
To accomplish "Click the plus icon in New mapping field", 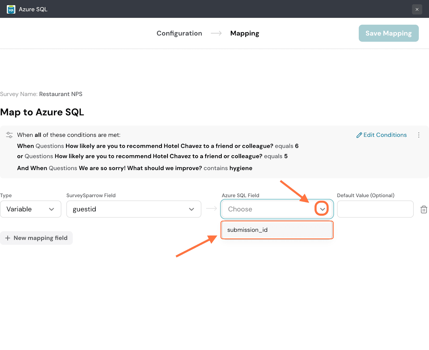I will 8,238.
